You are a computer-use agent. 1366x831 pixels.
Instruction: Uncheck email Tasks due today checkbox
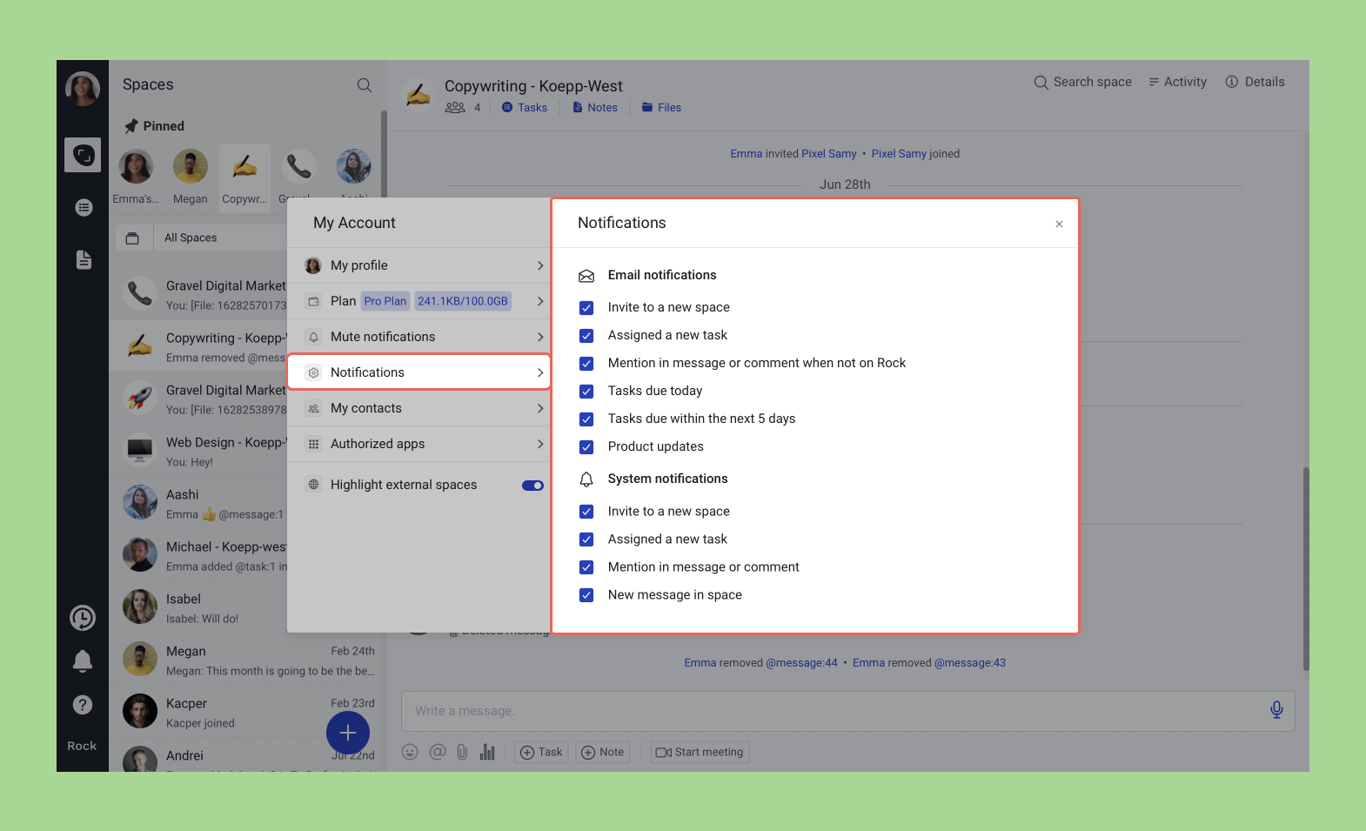pyautogui.click(x=586, y=392)
